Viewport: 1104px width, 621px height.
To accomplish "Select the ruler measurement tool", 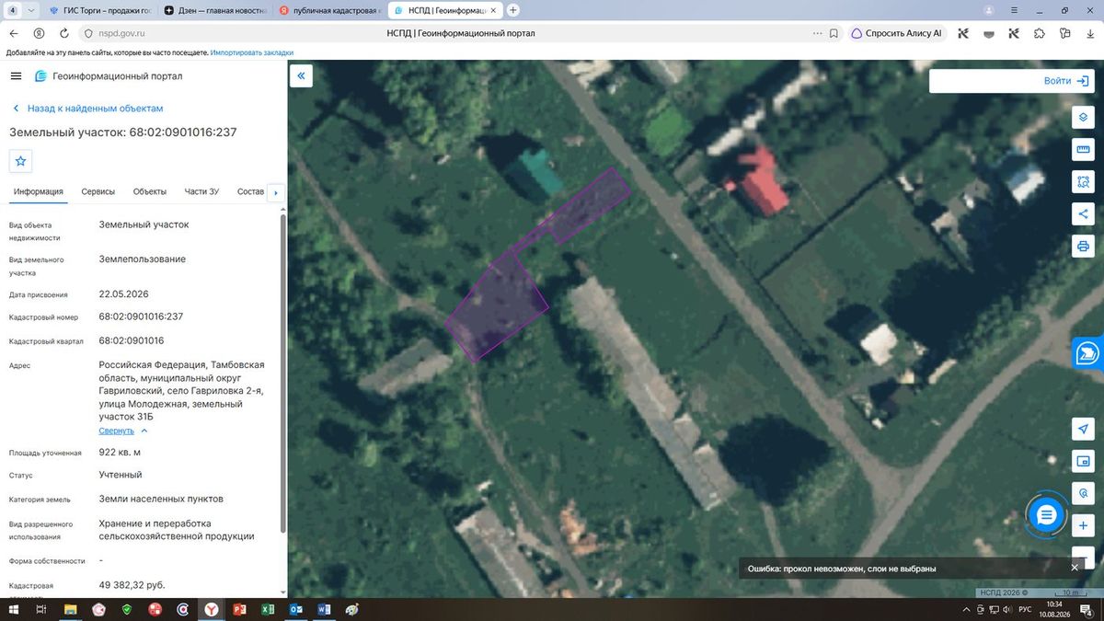I will (x=1083, y=150).
